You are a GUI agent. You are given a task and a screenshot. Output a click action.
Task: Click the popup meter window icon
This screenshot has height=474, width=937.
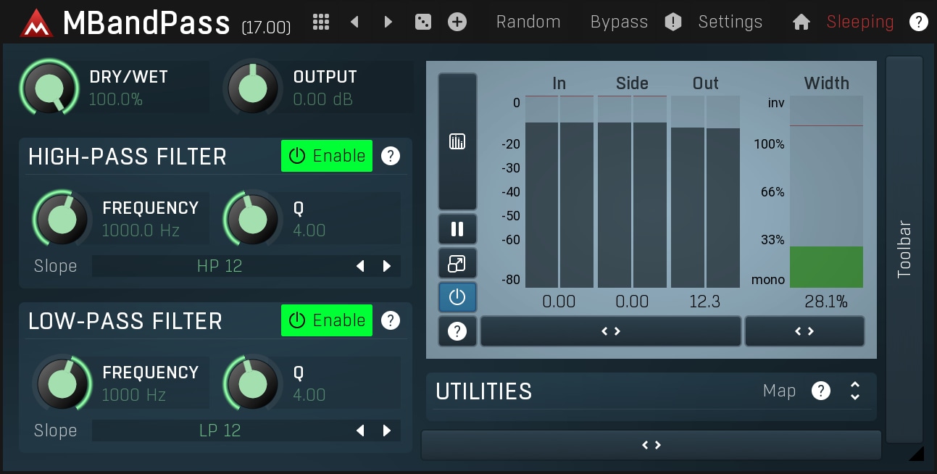[x=457, y=264]
